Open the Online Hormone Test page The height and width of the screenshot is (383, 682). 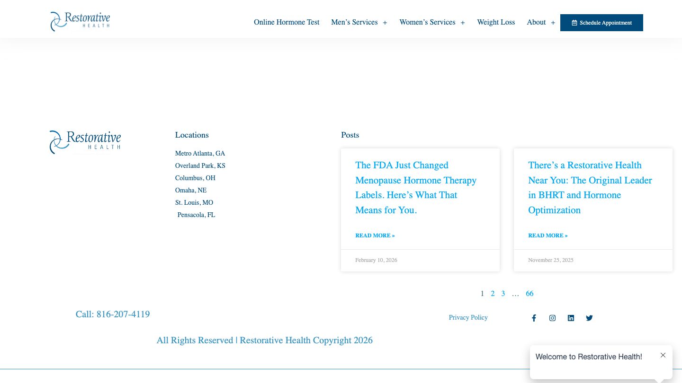click(287, 22)
